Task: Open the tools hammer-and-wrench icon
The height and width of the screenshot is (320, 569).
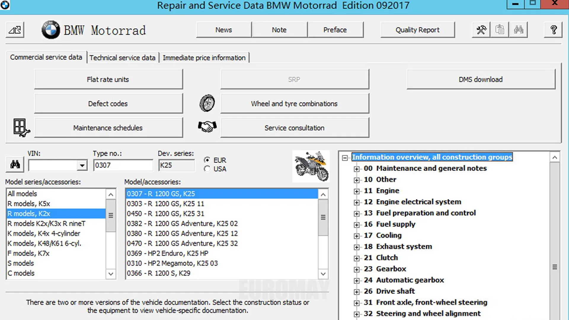Action: pos(481,30)
